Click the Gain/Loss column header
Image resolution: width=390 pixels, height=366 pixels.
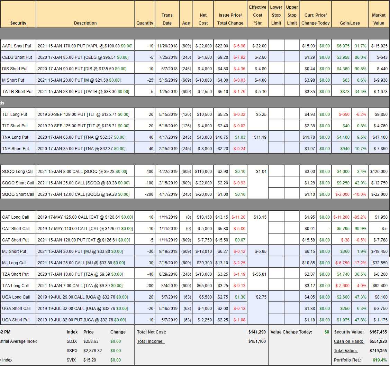coord(350,23)
